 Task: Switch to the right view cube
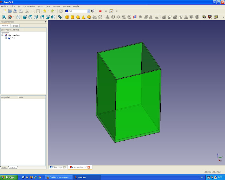[x=36, y=17]
